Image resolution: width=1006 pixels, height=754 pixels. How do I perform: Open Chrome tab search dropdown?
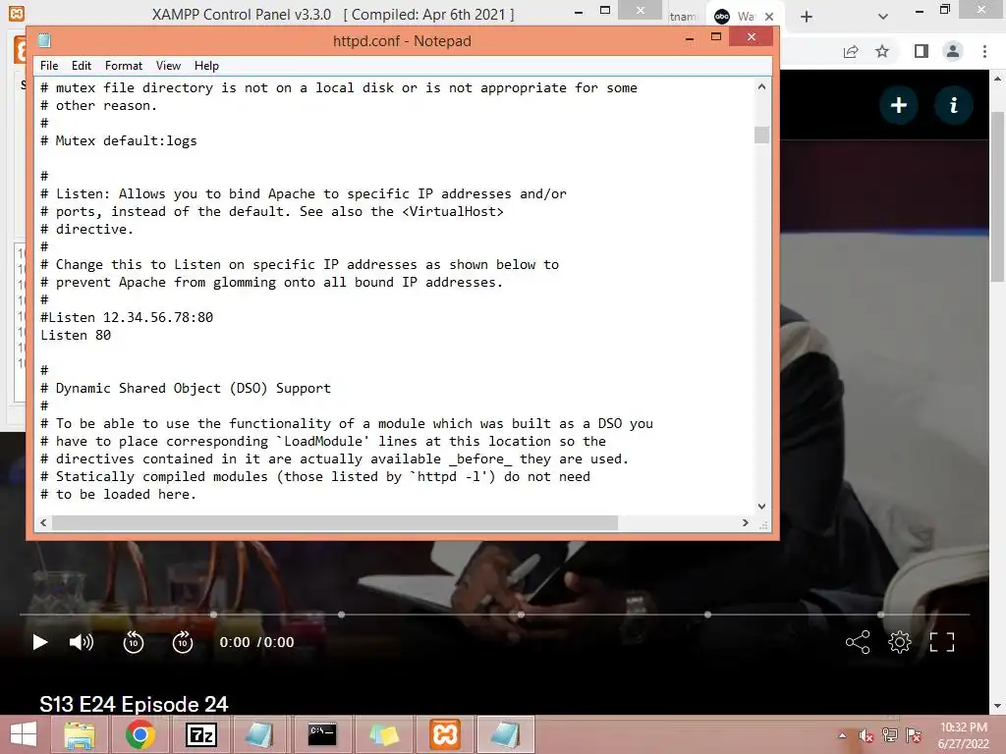[x=883, y=17]
